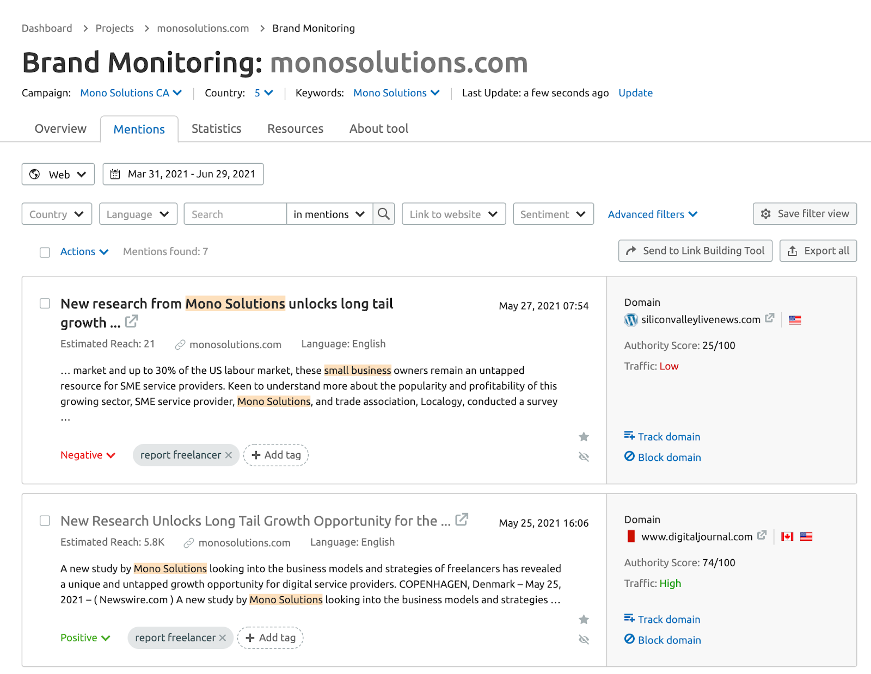
Task: Check the New Research Unlocks Long Tail mention
Action: click(x=45, y=521)
